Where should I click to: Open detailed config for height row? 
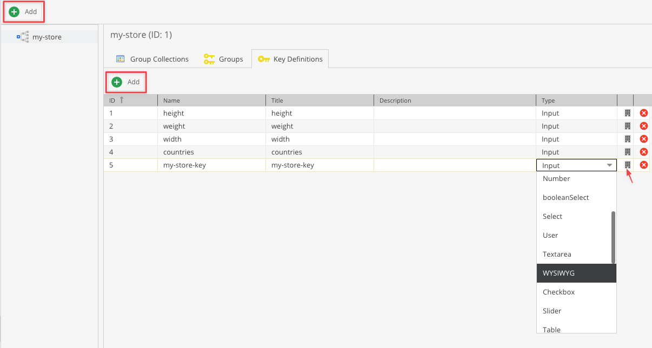tap(628, 113)
